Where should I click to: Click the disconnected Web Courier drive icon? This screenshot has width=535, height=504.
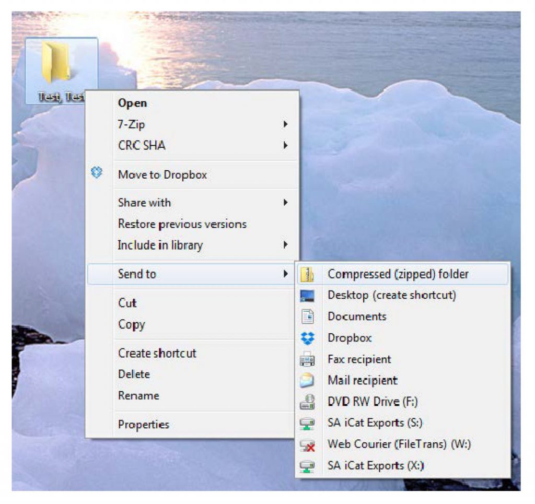(x=307, y=445)
